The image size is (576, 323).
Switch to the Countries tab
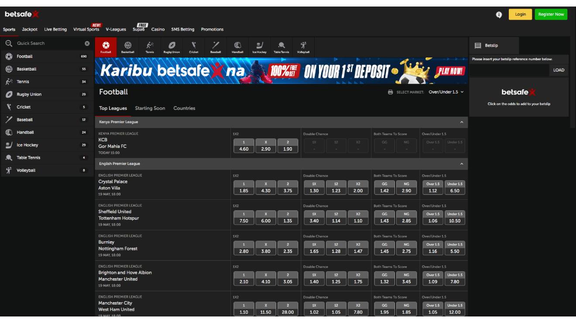coord(184,108)
